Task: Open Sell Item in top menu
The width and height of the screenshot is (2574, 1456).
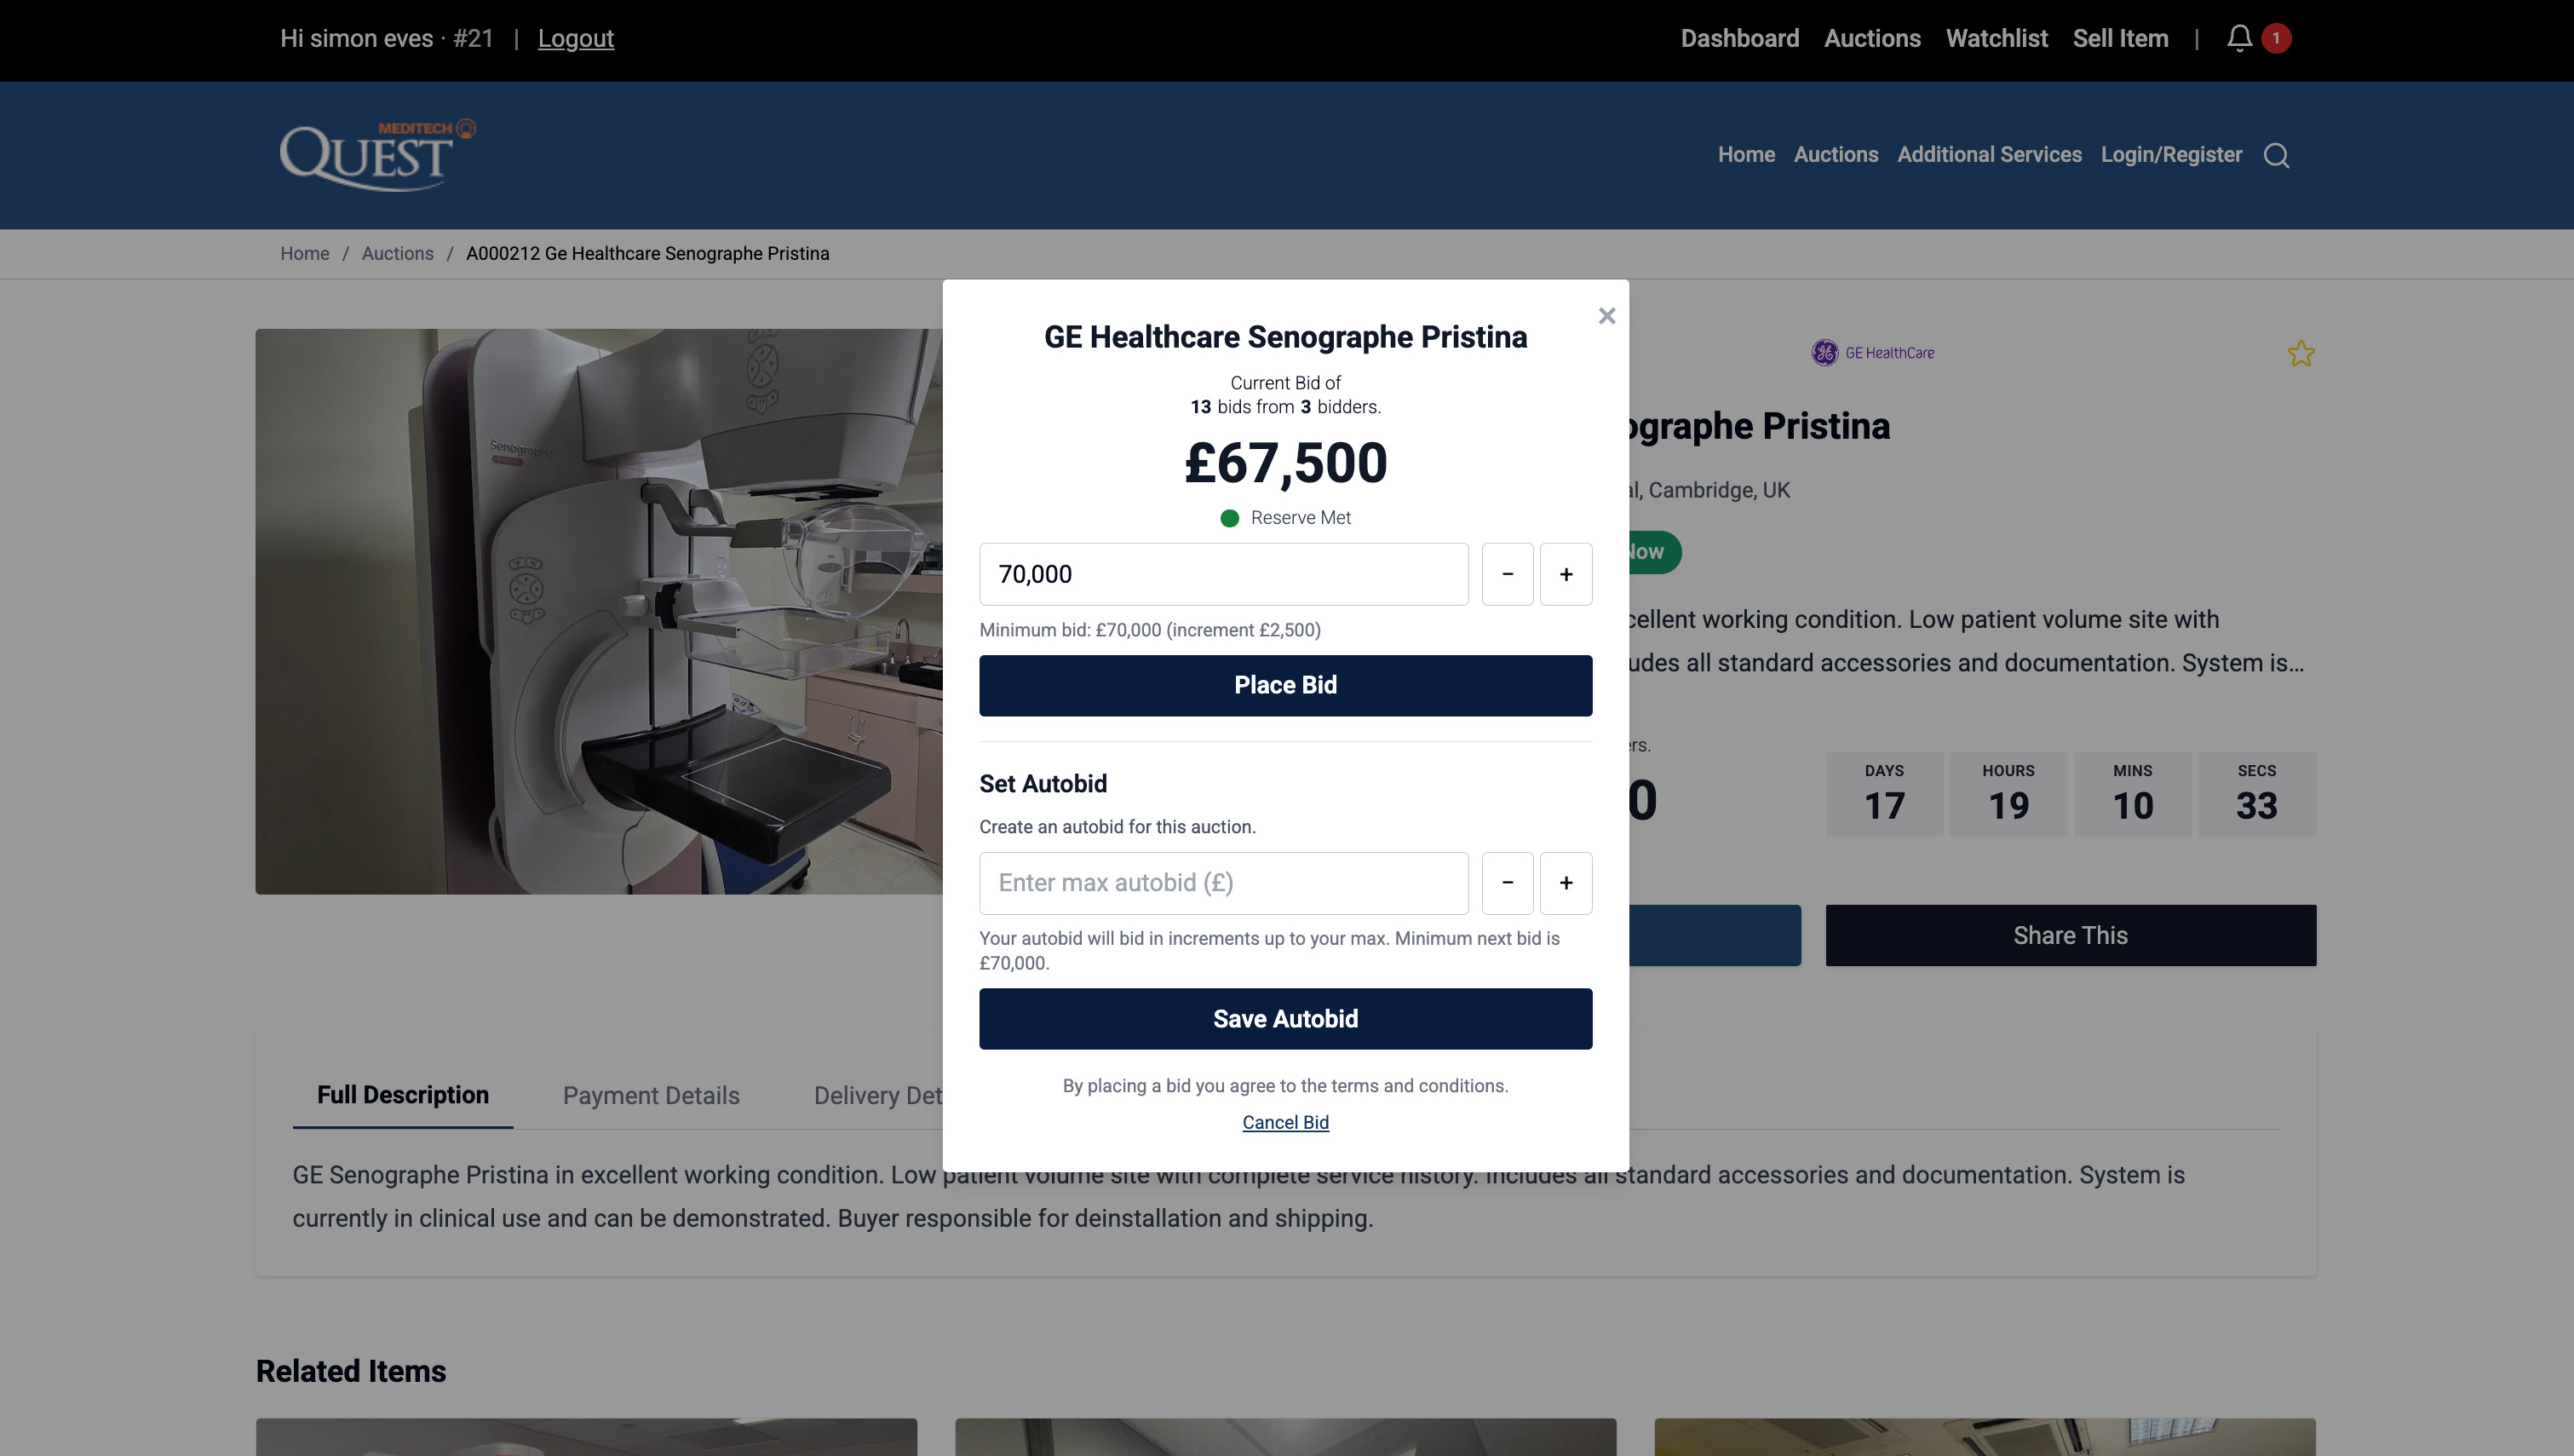Action: pyautogui.click(x=2120, y=38)
